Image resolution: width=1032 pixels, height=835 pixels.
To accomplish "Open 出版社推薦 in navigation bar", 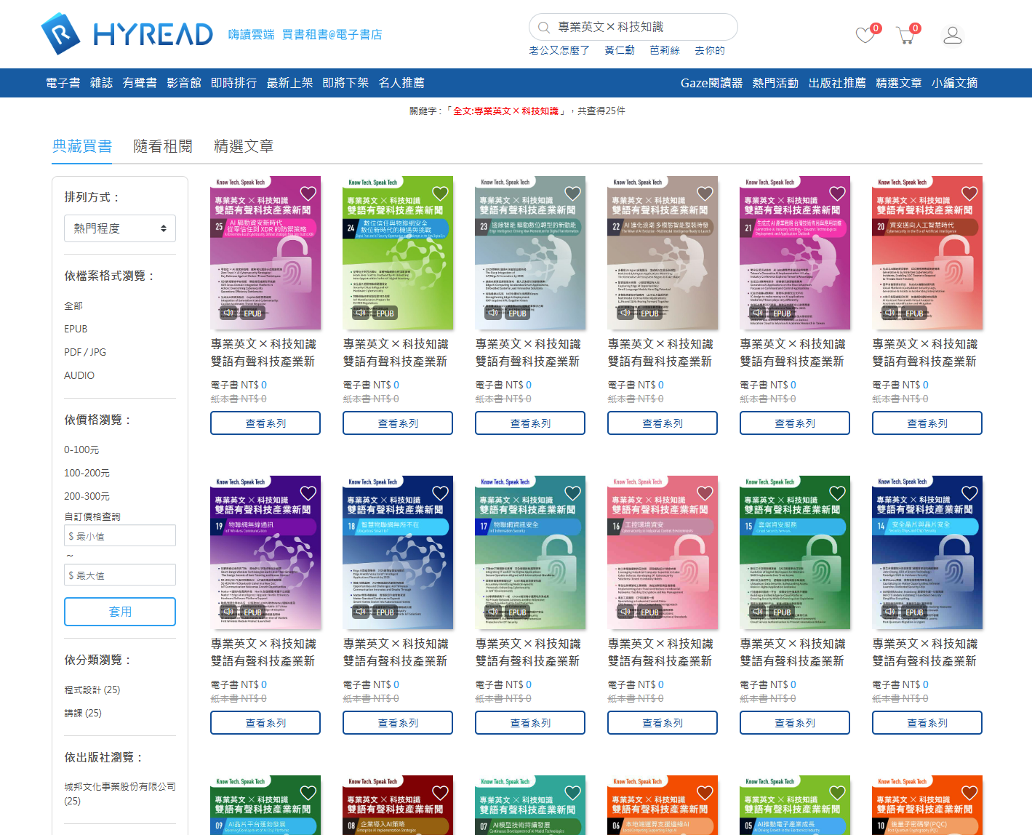I will click(x=837, y=83).
